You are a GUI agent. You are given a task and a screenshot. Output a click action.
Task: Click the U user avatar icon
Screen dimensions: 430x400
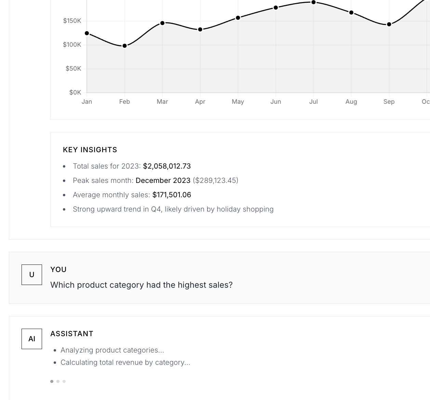point(31,274)
